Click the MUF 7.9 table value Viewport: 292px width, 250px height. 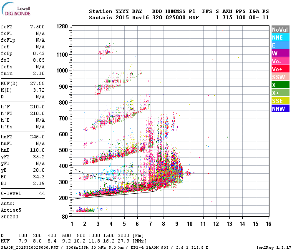tap(23, 241)
